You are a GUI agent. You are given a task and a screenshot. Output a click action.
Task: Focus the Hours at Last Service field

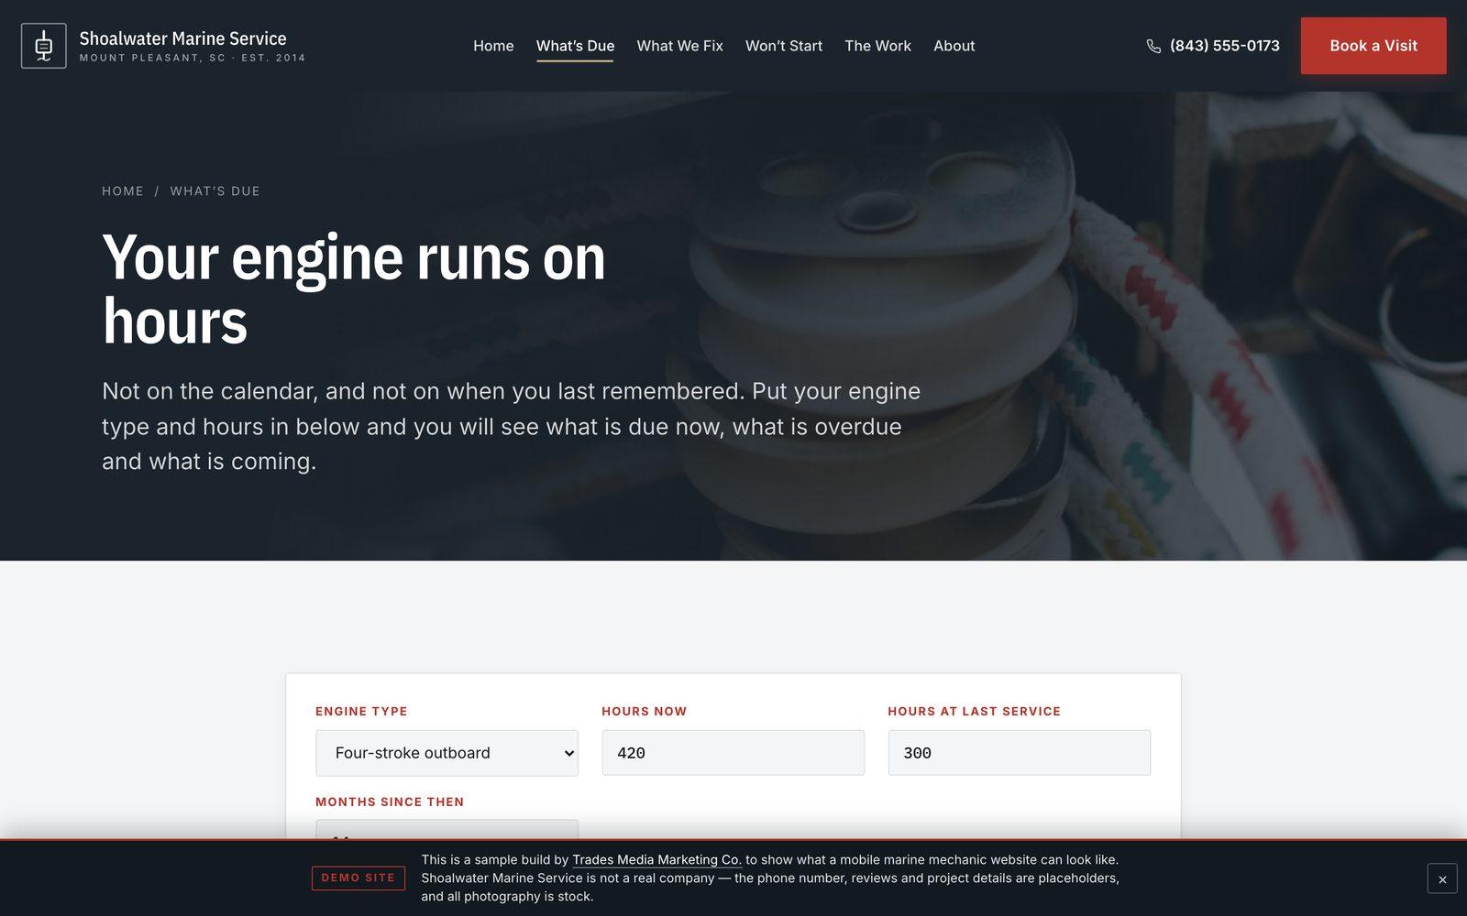[x=1019, y=753]
